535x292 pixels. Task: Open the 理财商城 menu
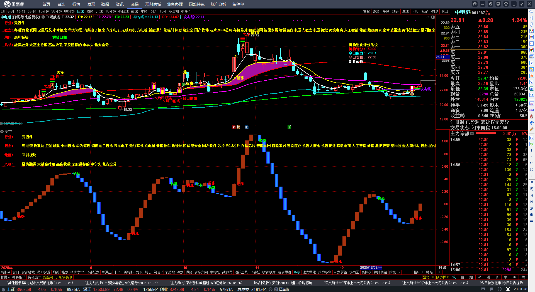coord(153,4)
